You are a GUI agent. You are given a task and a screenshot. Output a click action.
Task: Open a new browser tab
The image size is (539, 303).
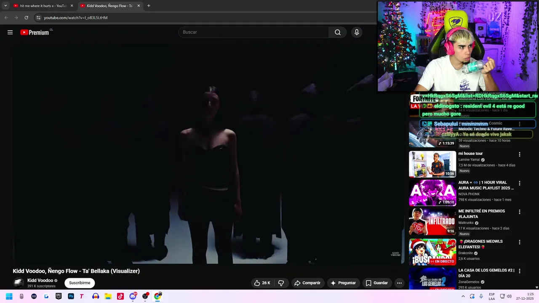coord(149,6)
